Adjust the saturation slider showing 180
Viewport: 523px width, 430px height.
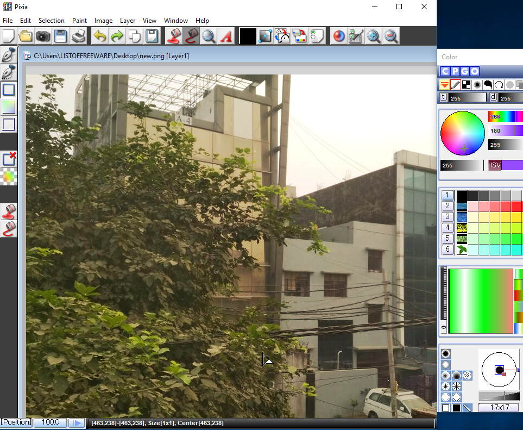(506, 130)
